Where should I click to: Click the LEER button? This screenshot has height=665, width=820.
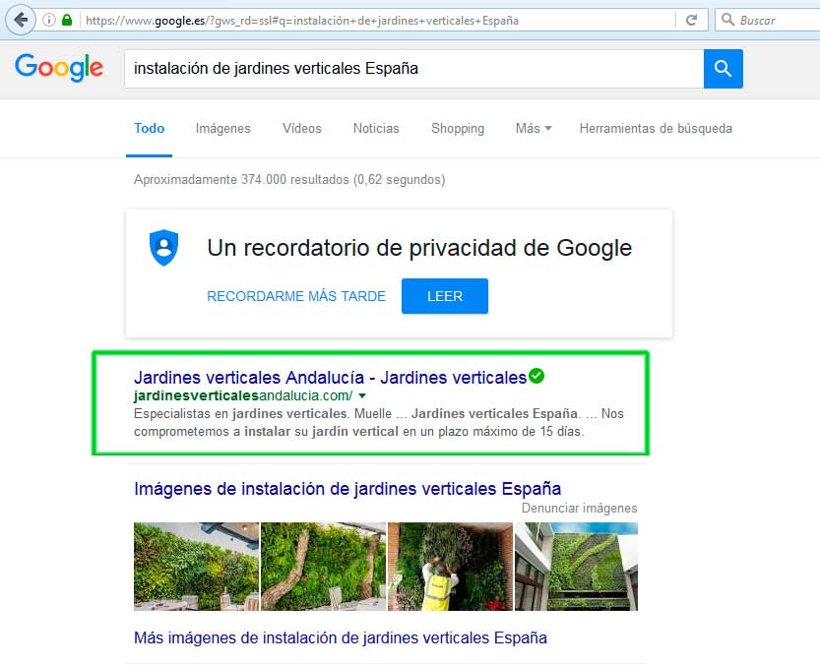445,296
